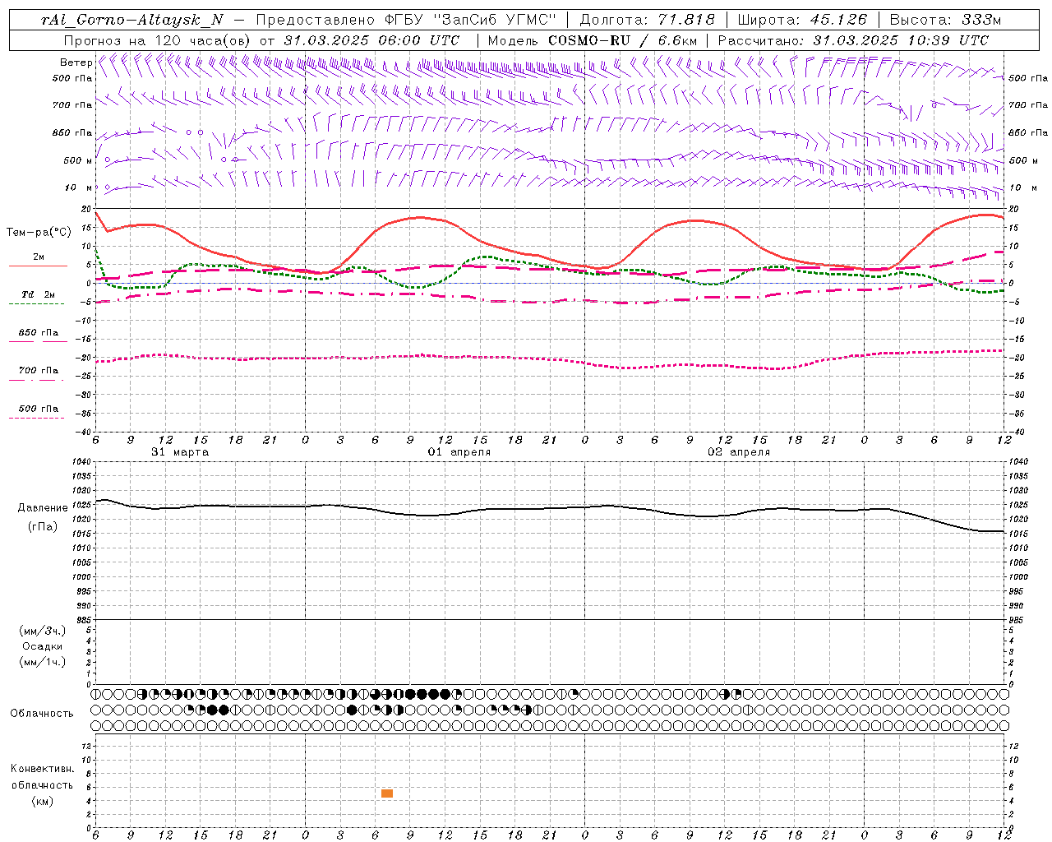Image resolution: width=1052 pixels, height=842 pixels.
Task: Click the 01 апреля date label
Action: pos(459,452)
